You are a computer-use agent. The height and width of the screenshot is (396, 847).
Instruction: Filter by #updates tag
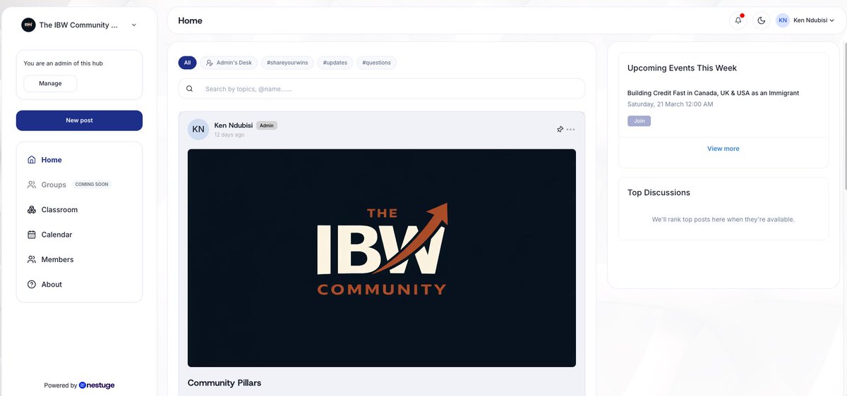click(335, 63)
